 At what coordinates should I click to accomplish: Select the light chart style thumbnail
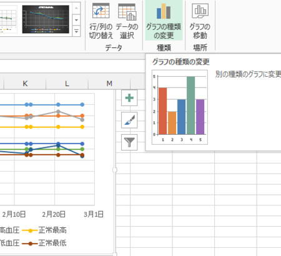(x=8, y=19)
